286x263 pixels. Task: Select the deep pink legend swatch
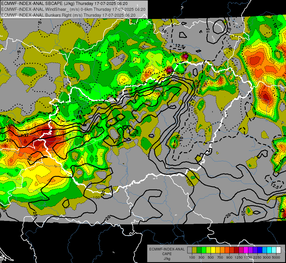tap(241, 250)
